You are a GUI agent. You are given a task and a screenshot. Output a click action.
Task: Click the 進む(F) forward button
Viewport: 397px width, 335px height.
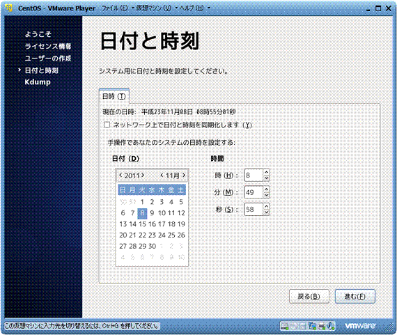click(x=355, y=296)
